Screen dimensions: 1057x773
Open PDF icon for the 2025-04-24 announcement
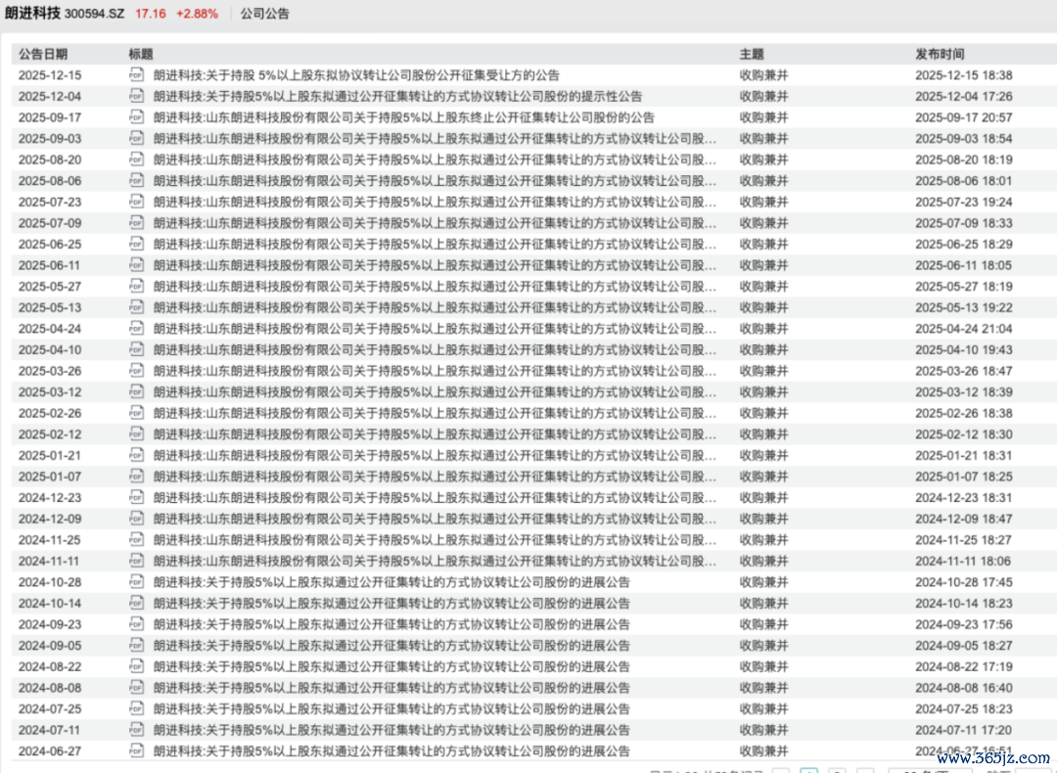point(136,329)
